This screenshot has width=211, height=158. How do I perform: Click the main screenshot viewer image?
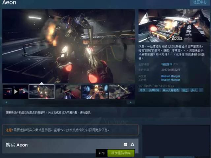[x=69, y=46]
